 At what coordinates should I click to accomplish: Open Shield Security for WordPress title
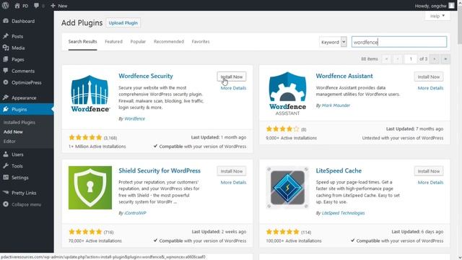[160, 170]
